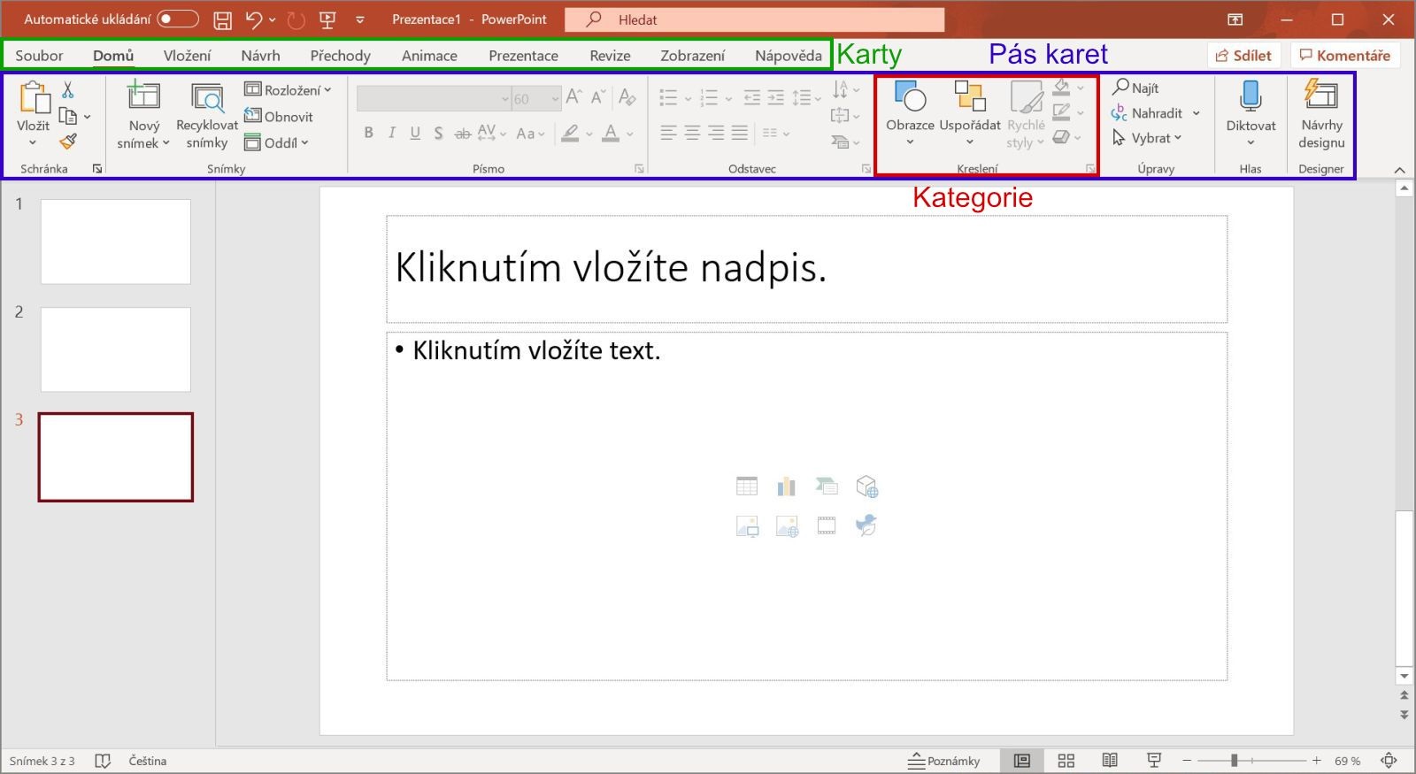
Task: Click the Sdílet button
Action: click(x=1243, y=55)
